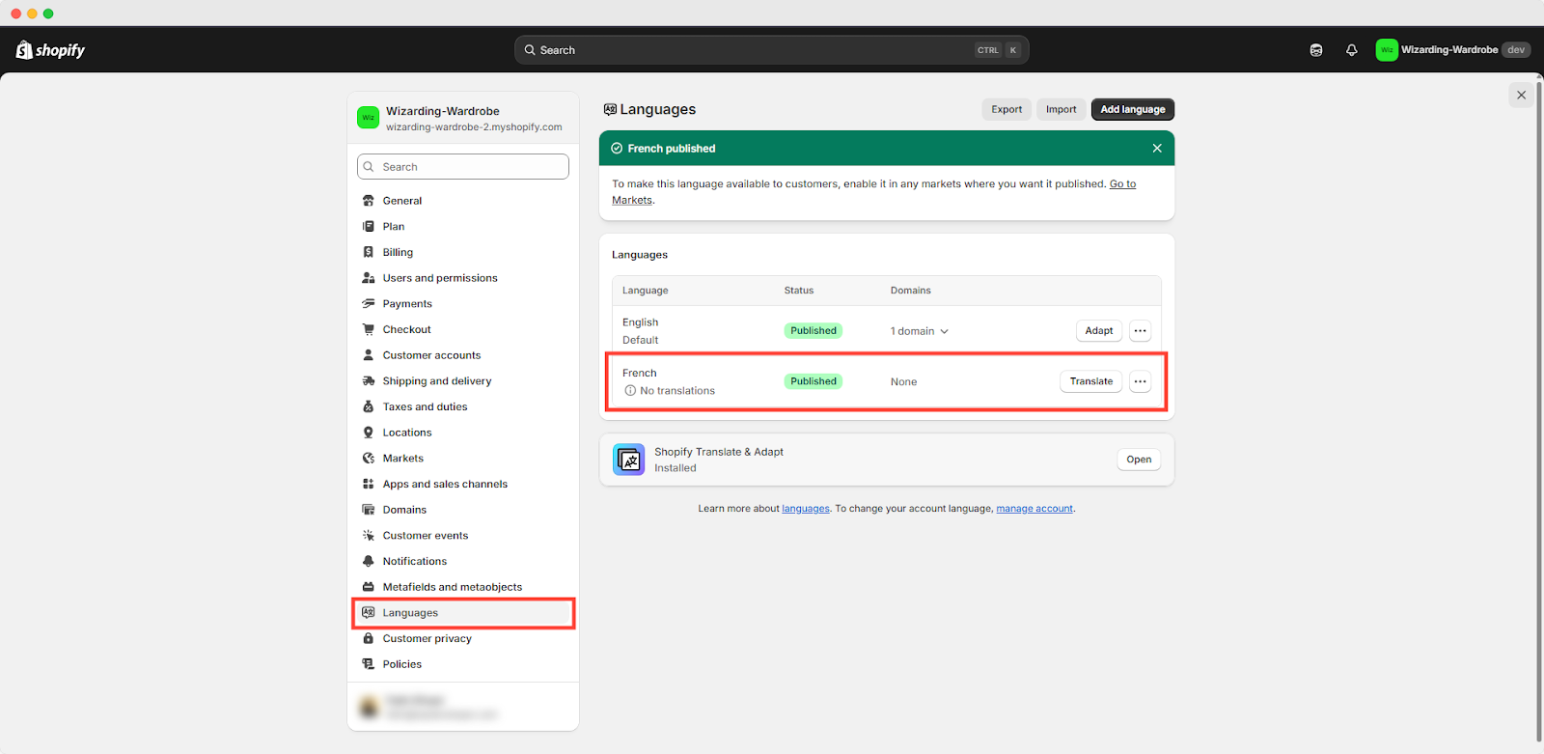Click the Plan icon in sidebar
The image size is (1544, 754).
369,227
